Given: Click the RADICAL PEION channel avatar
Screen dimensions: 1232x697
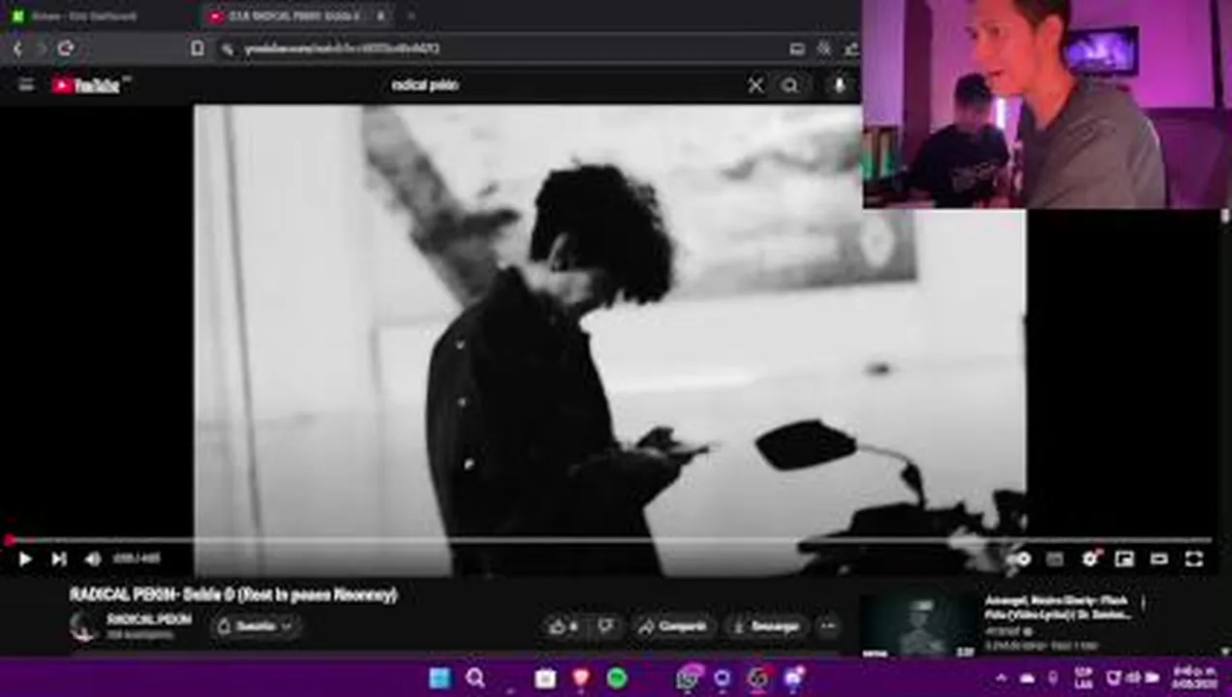Looking at the screenshot, I should click(x=84, y=626).
